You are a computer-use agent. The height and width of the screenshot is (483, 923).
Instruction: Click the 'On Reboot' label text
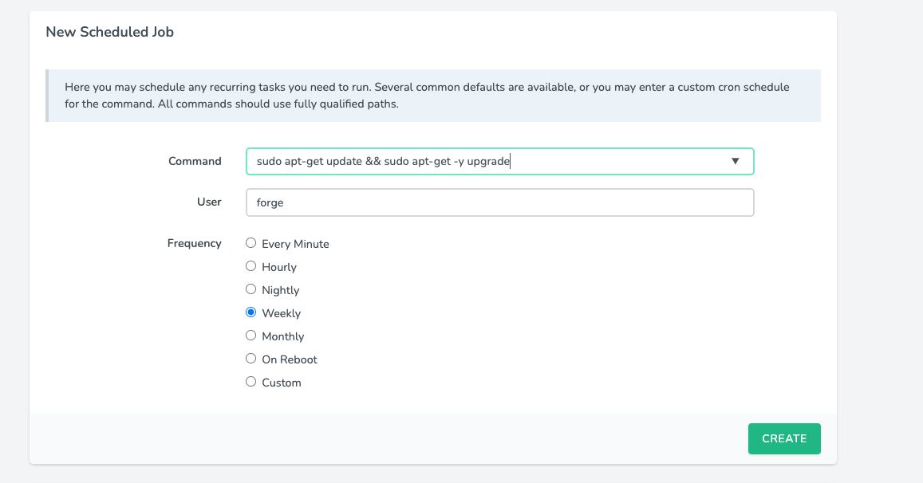click(x=290, y=359)
